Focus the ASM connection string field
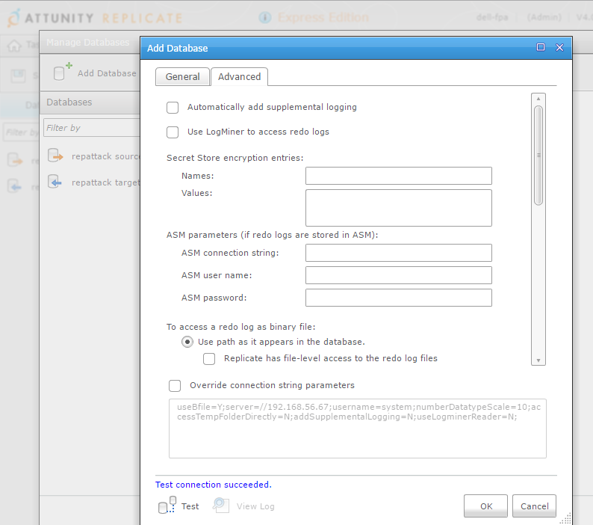 [399, 253]
